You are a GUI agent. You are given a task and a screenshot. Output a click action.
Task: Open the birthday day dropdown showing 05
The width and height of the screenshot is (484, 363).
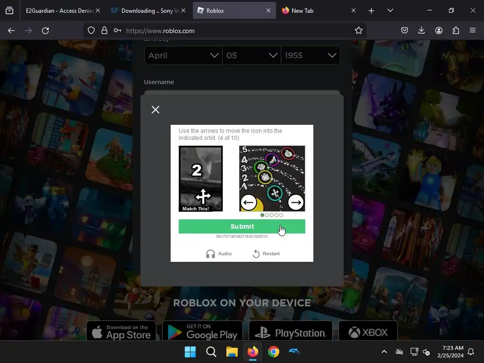[251, 55]
